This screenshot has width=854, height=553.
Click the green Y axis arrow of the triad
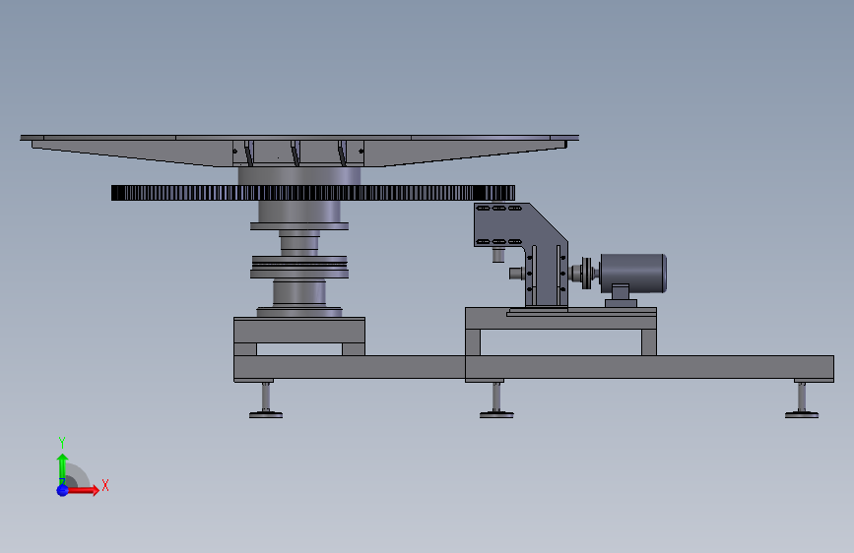(62, 469)
